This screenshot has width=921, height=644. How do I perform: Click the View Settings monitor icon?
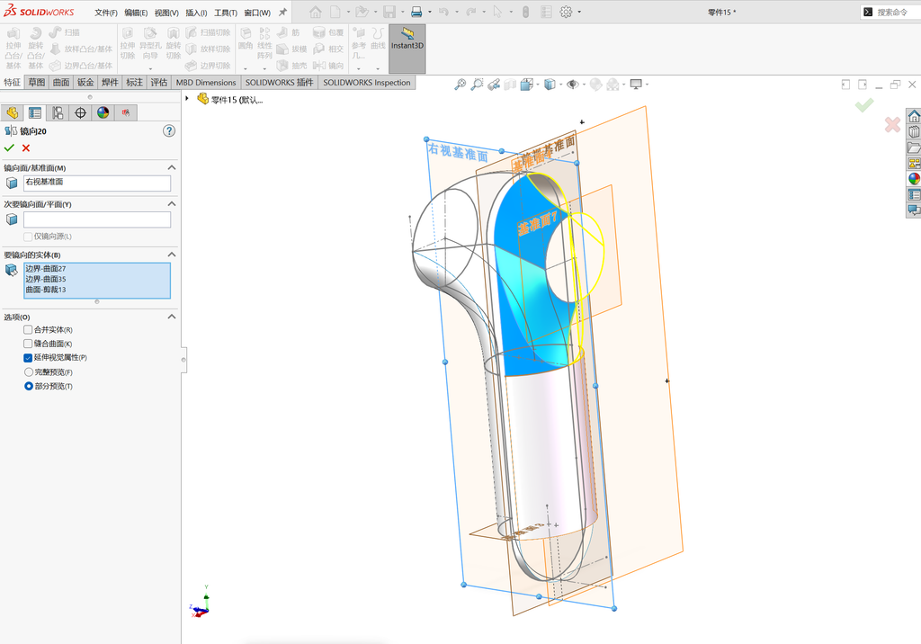(636, 85)
